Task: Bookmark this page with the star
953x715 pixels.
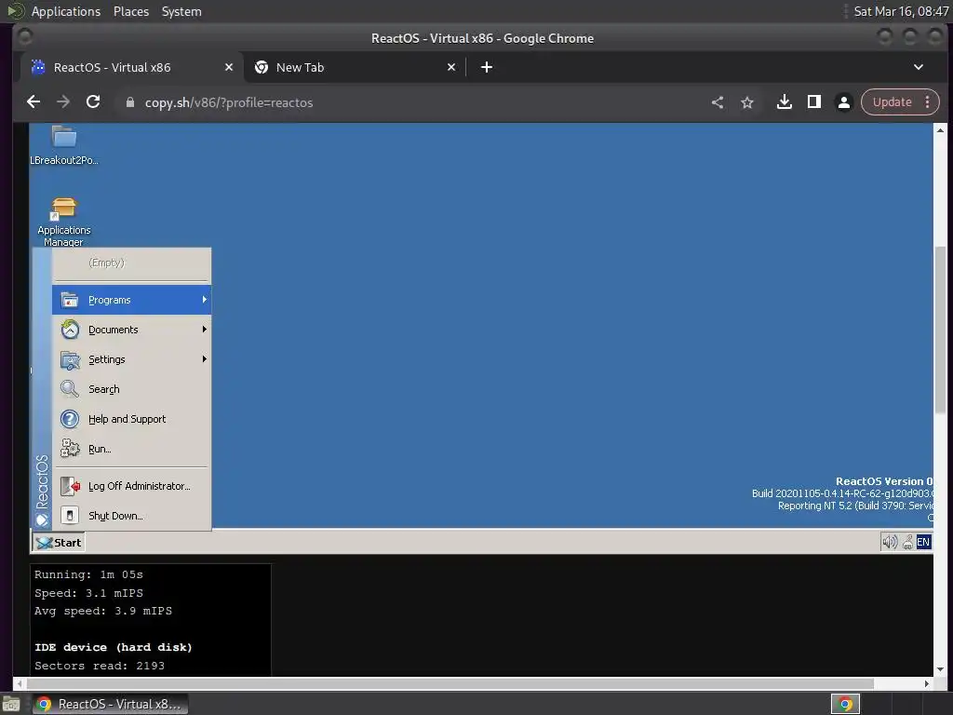Action: pos(747,102)
